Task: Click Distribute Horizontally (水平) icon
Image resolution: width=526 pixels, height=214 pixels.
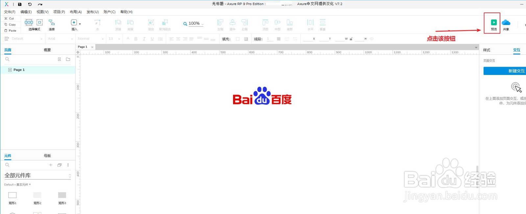Action: [x=310, y=22]
